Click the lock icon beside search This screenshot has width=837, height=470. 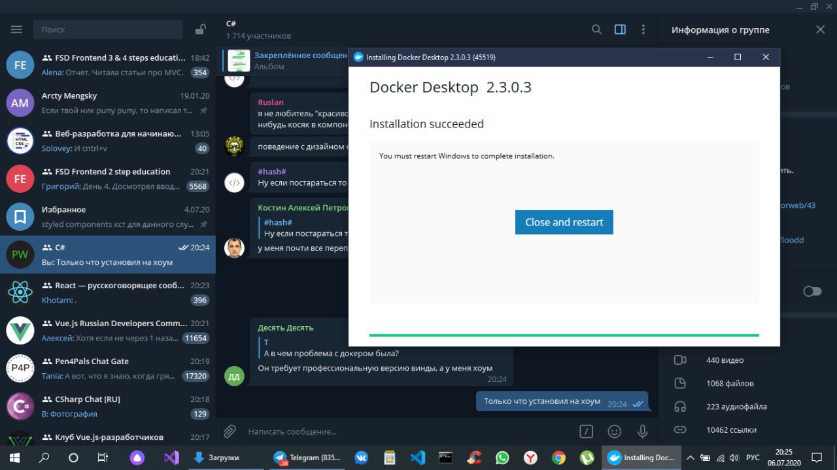point(200,29)
